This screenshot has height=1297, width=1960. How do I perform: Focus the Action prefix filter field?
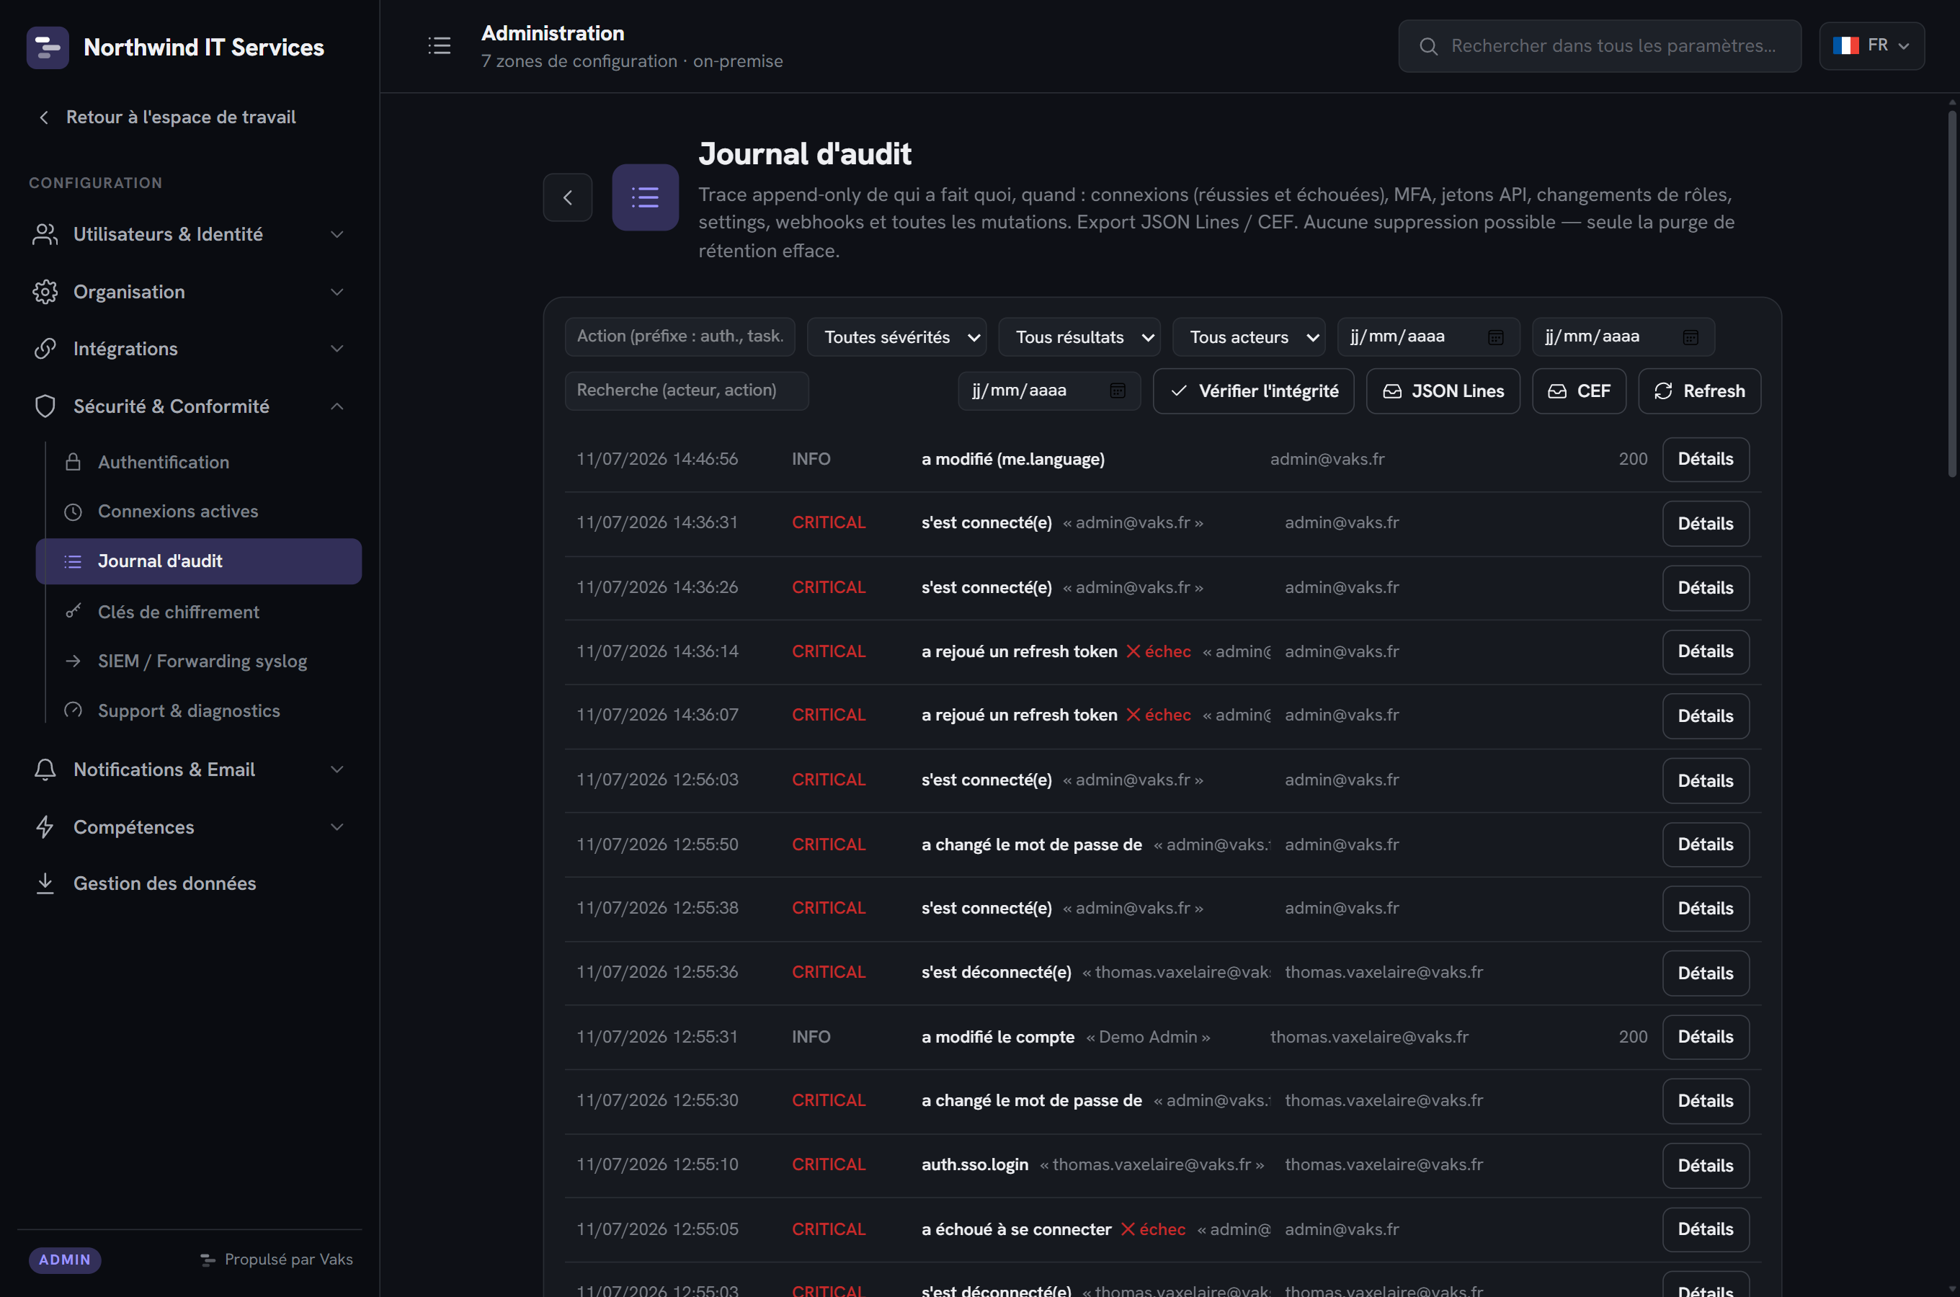coord(680,336)
